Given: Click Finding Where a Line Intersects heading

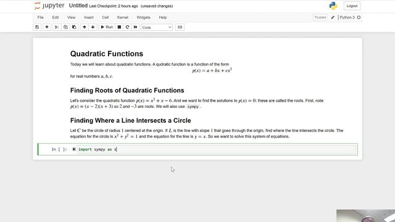Looking at the screenshot, I should (130, 121).
